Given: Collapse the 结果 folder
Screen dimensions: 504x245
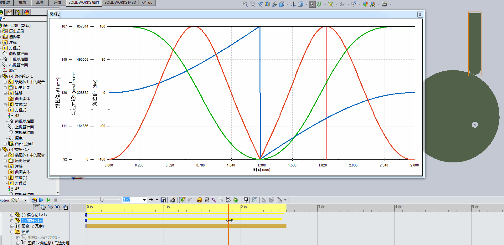Looking at the screenshot, I should point(12,232).
